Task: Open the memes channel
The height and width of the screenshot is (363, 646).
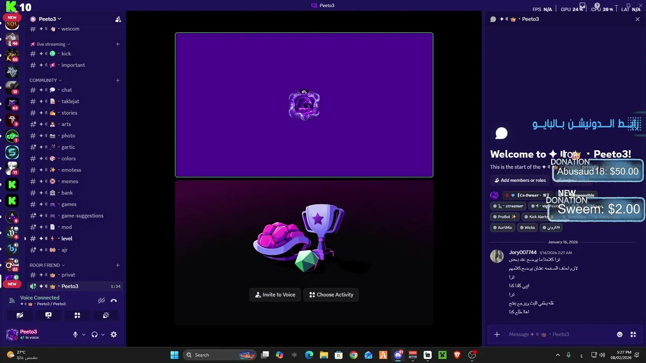Action: coord(75,181)
